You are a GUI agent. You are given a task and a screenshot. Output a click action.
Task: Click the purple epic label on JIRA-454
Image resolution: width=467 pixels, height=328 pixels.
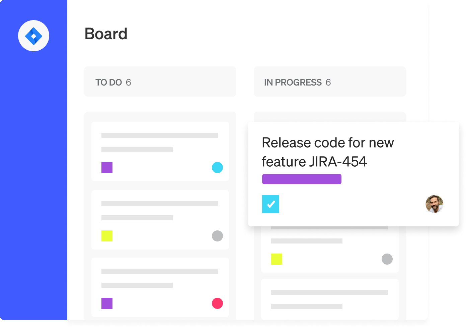[302, 179]
